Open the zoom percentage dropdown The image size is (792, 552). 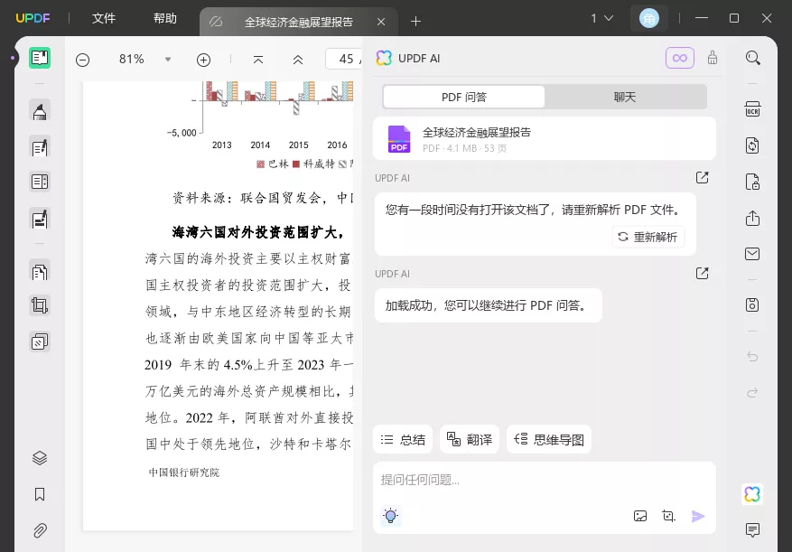coord(168,60)
